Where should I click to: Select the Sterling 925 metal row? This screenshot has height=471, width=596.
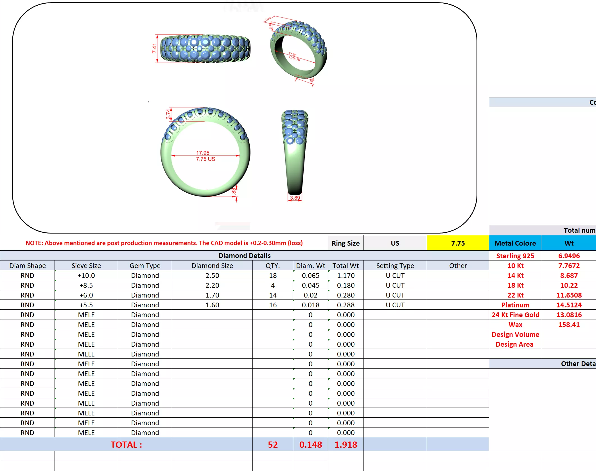515,256
